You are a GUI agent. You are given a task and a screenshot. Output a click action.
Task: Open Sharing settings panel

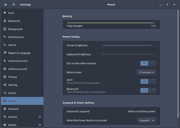(22, 85)
